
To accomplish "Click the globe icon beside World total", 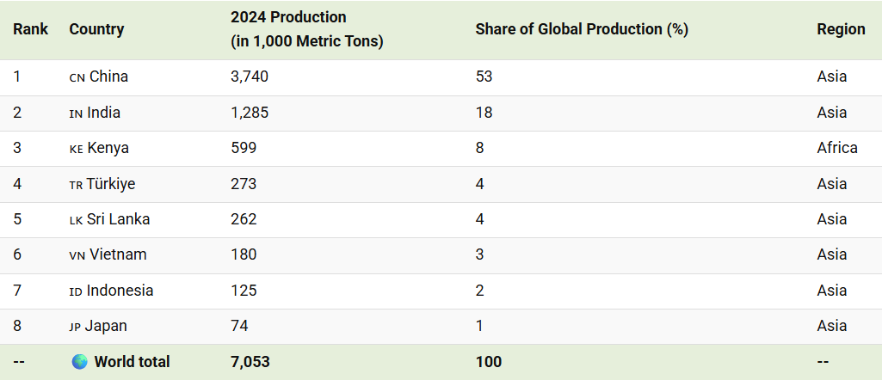I will (80, 361).
